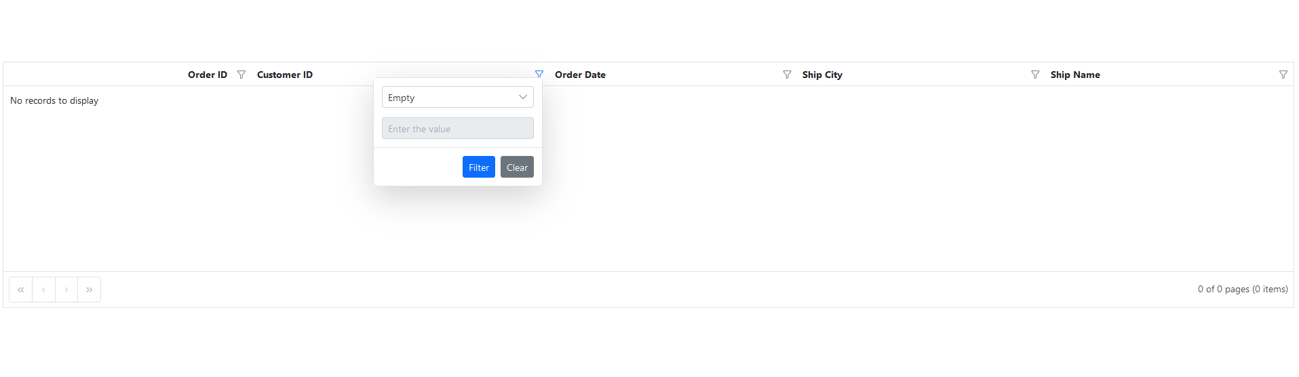Go to the last page
The width and height of the screenshot is (1299, 377).
click(90, 290)
